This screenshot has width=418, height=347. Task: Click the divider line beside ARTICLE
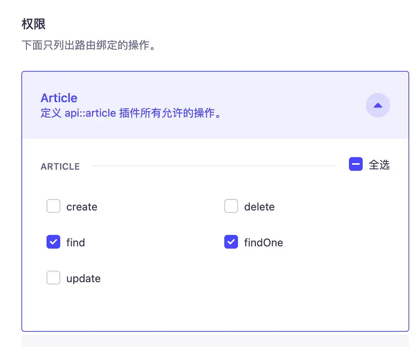pyautogui.click(x=214, y=166)
